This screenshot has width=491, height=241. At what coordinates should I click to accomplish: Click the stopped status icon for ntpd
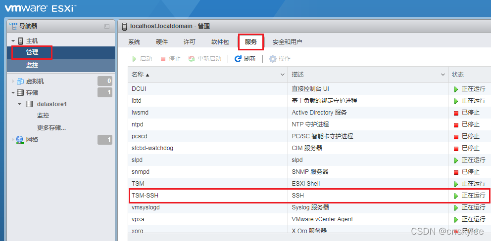456,125
